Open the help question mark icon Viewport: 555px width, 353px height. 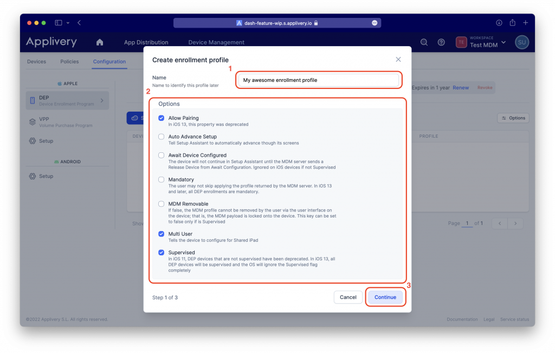click(441, 42)
